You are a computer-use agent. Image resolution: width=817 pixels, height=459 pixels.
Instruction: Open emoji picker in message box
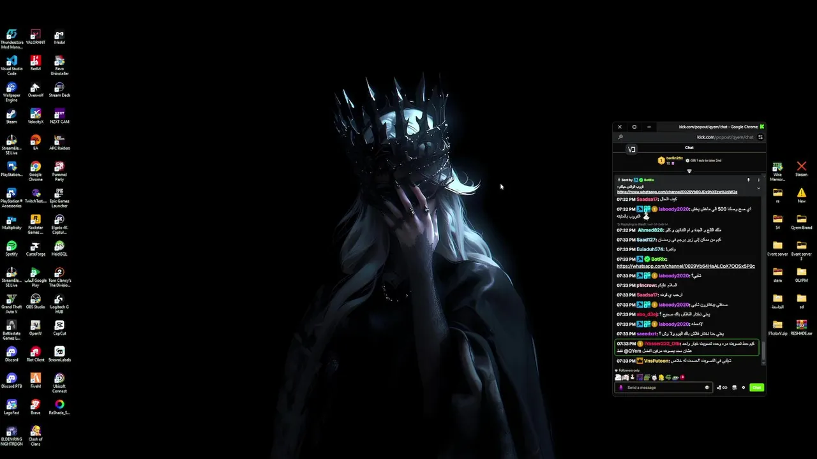point(707,388)
